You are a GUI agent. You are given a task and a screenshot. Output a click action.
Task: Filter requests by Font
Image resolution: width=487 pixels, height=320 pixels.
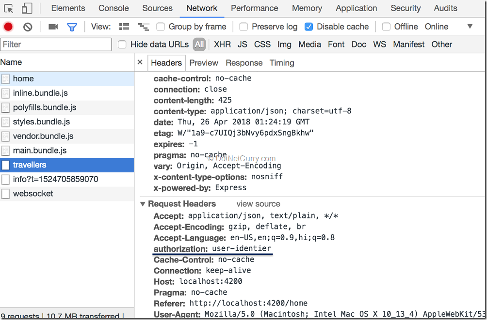click(336, 45)
